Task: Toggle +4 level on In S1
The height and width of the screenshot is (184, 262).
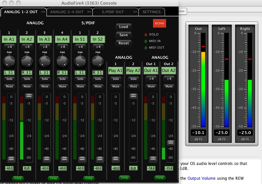Action: (x=80, y=47)
